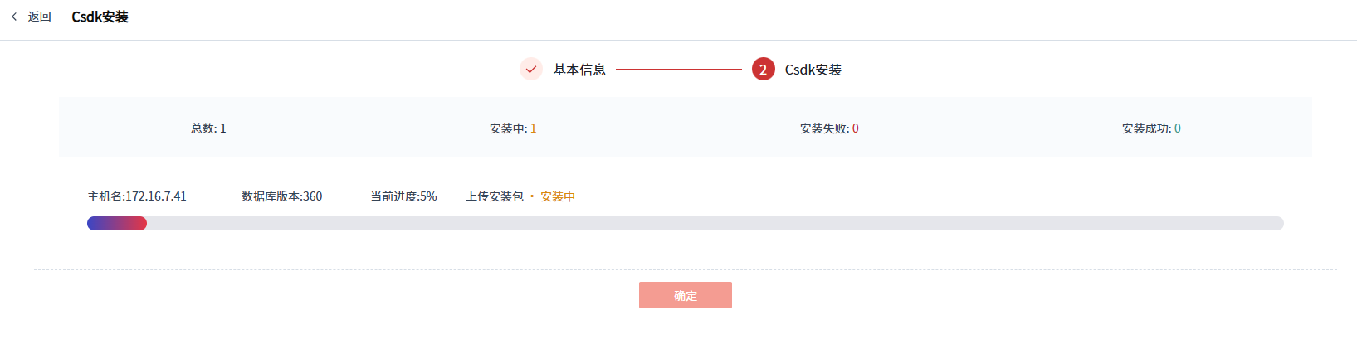This screenshot has height=344, width=1357.
Task: Click the 安装中 count in summary bar
Action: (x=513, y=128)
